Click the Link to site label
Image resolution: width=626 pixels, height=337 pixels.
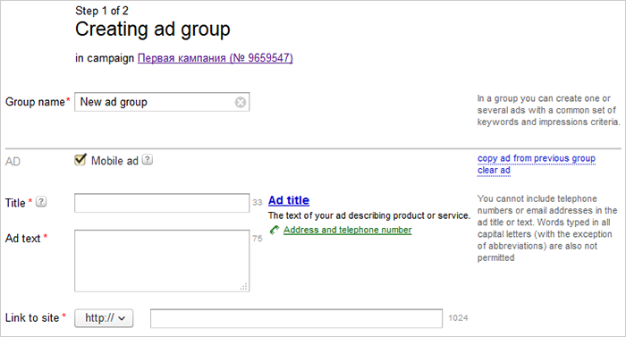pyautogui.click(x=32, y=318)
